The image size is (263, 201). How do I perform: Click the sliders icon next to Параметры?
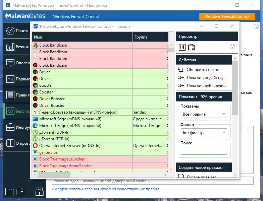[x=10, y=79]
